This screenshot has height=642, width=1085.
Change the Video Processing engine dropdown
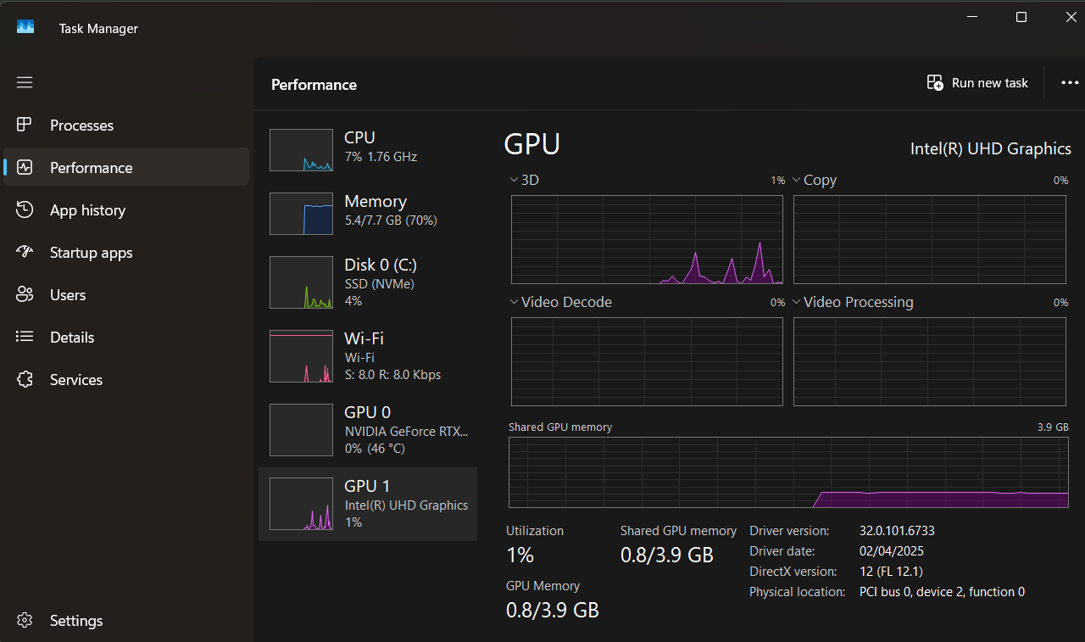tap(796, 302)
